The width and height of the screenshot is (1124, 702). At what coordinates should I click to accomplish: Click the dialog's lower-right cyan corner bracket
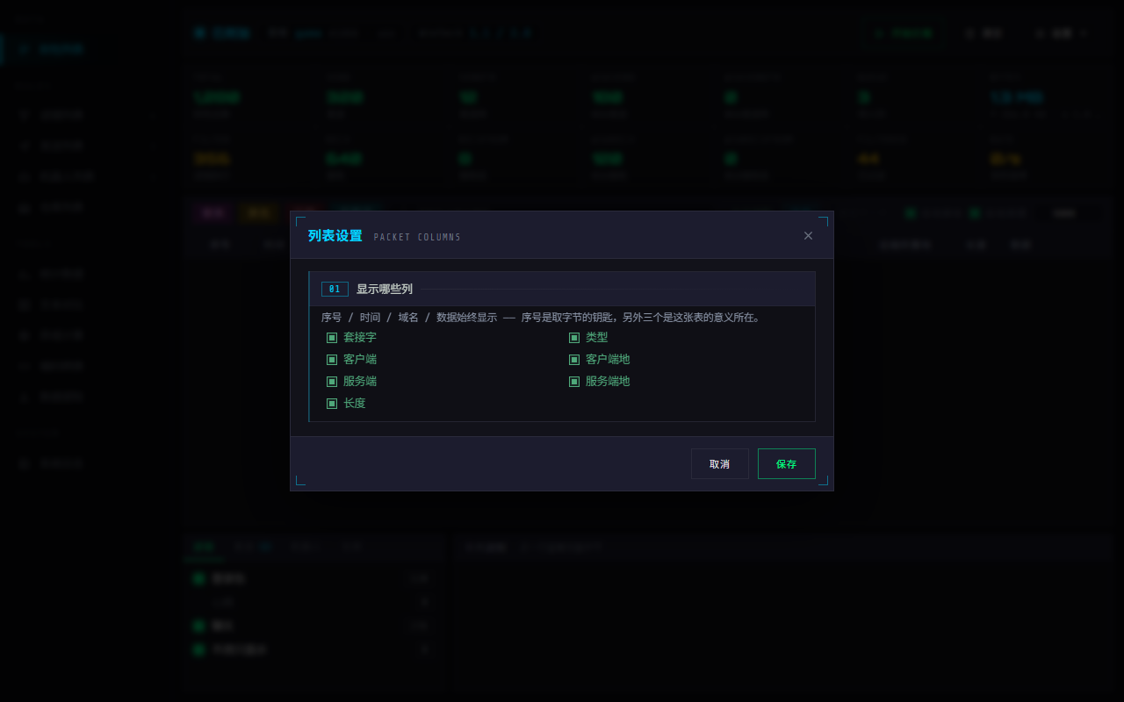pyautogui.click(x=823, y=480)
